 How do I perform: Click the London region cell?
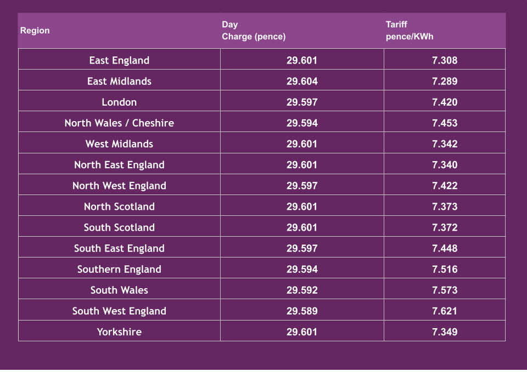(119, 102)
